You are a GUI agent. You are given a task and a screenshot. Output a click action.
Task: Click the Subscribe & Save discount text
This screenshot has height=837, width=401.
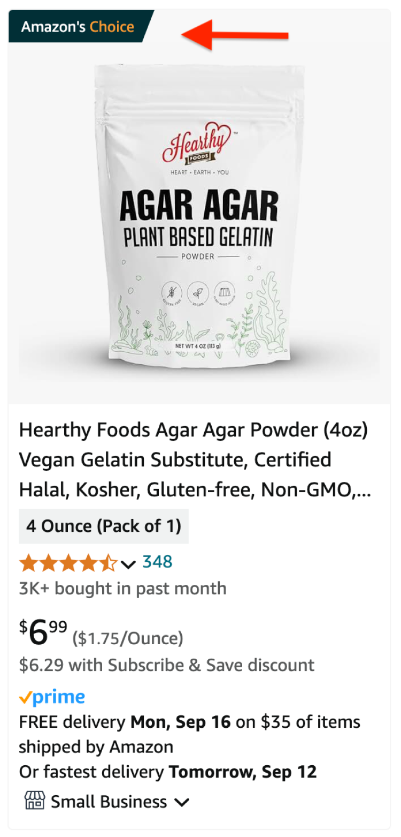(166, 665)
